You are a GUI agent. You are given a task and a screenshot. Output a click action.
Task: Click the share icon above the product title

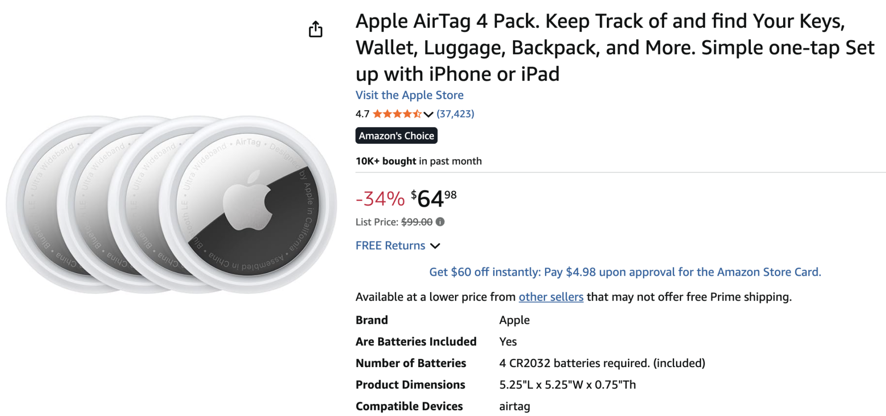click(x=315, y=29)
